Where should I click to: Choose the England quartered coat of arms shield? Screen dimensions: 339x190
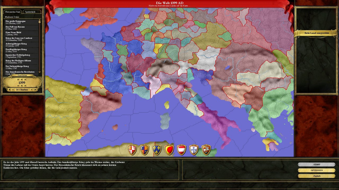coord(144,150)
